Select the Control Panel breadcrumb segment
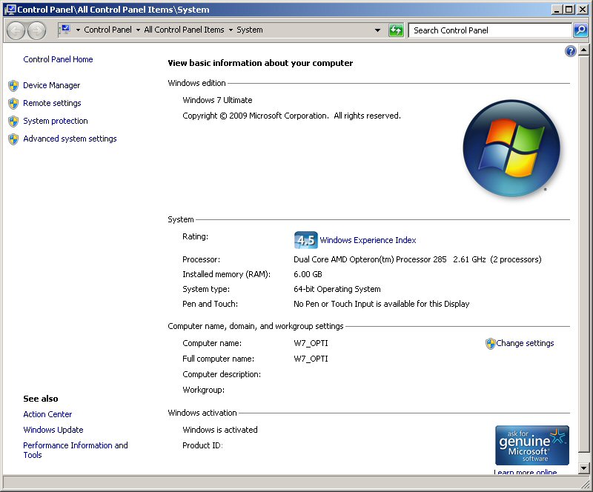The width and height of the screenshot is (593, 492). [x=107, y=30]
